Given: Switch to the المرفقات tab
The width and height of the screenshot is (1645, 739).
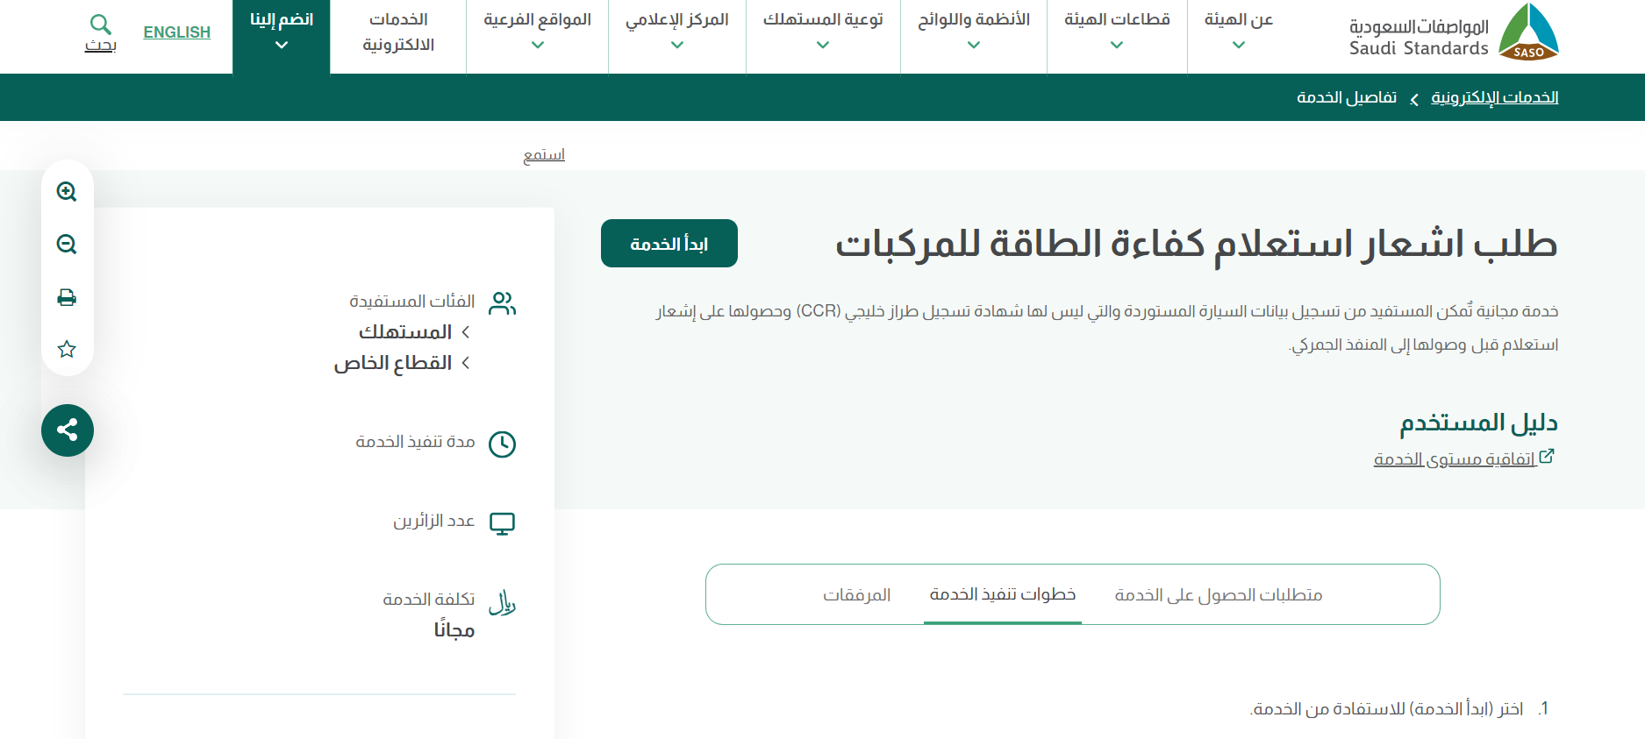Looking at the screenshot, I should [x=857, y=594].
